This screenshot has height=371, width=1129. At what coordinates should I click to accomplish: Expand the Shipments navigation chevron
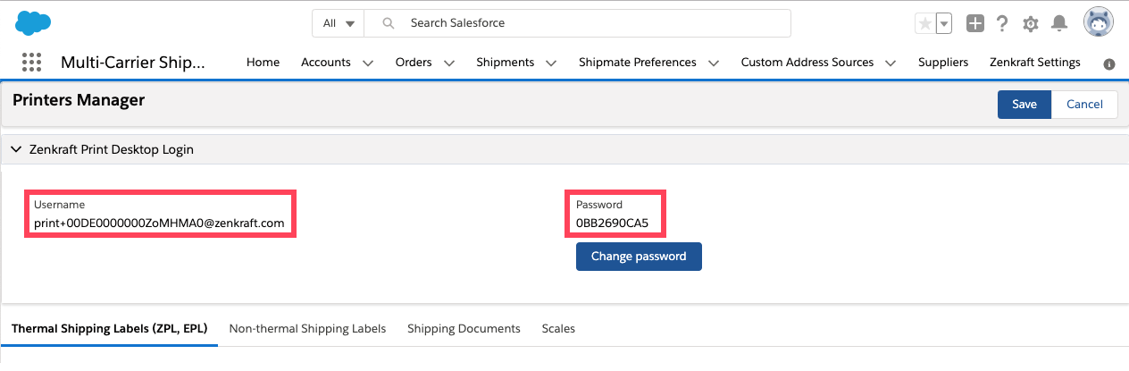551,63
